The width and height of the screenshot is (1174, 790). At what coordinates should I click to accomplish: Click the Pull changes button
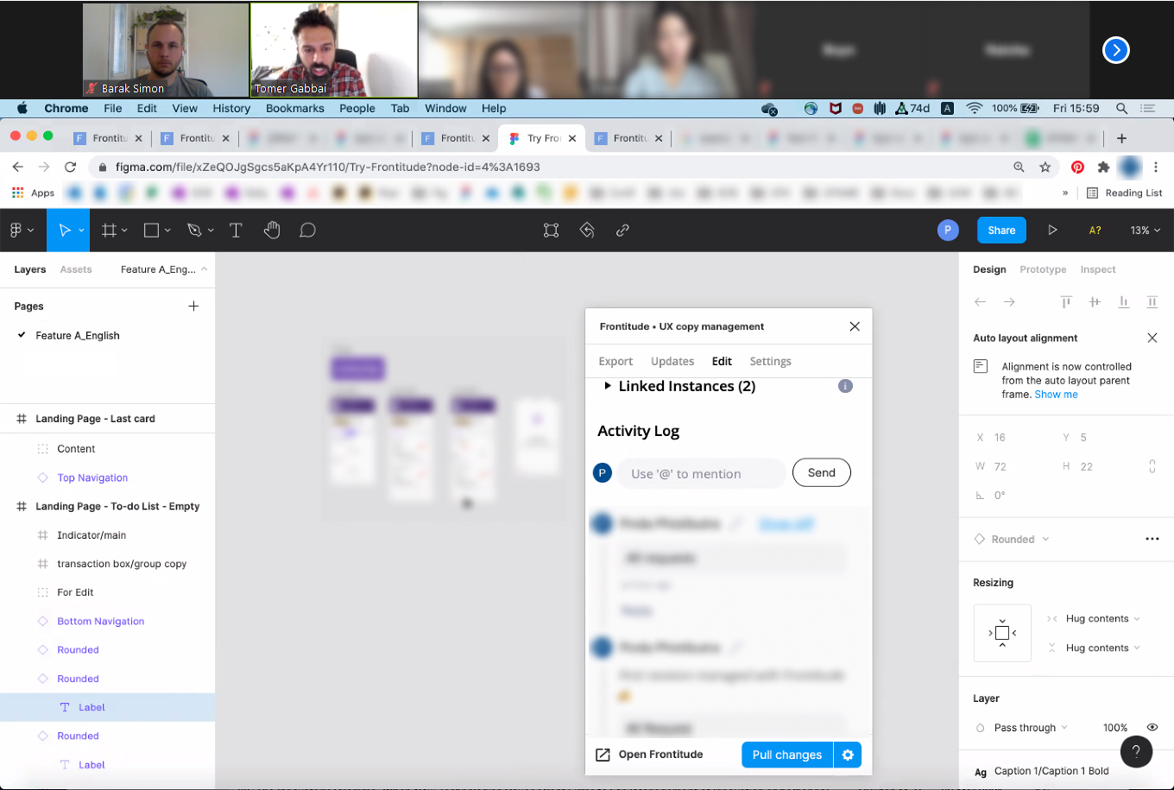click(x=787, y=755)
